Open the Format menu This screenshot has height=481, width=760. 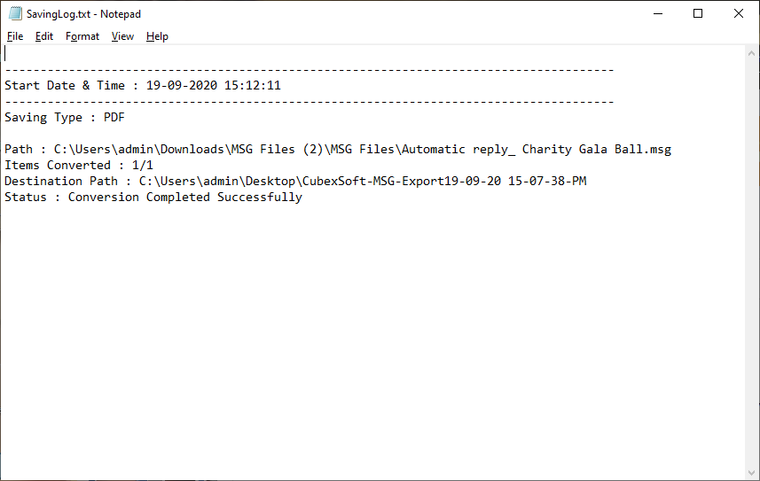(x=82, y=36)
